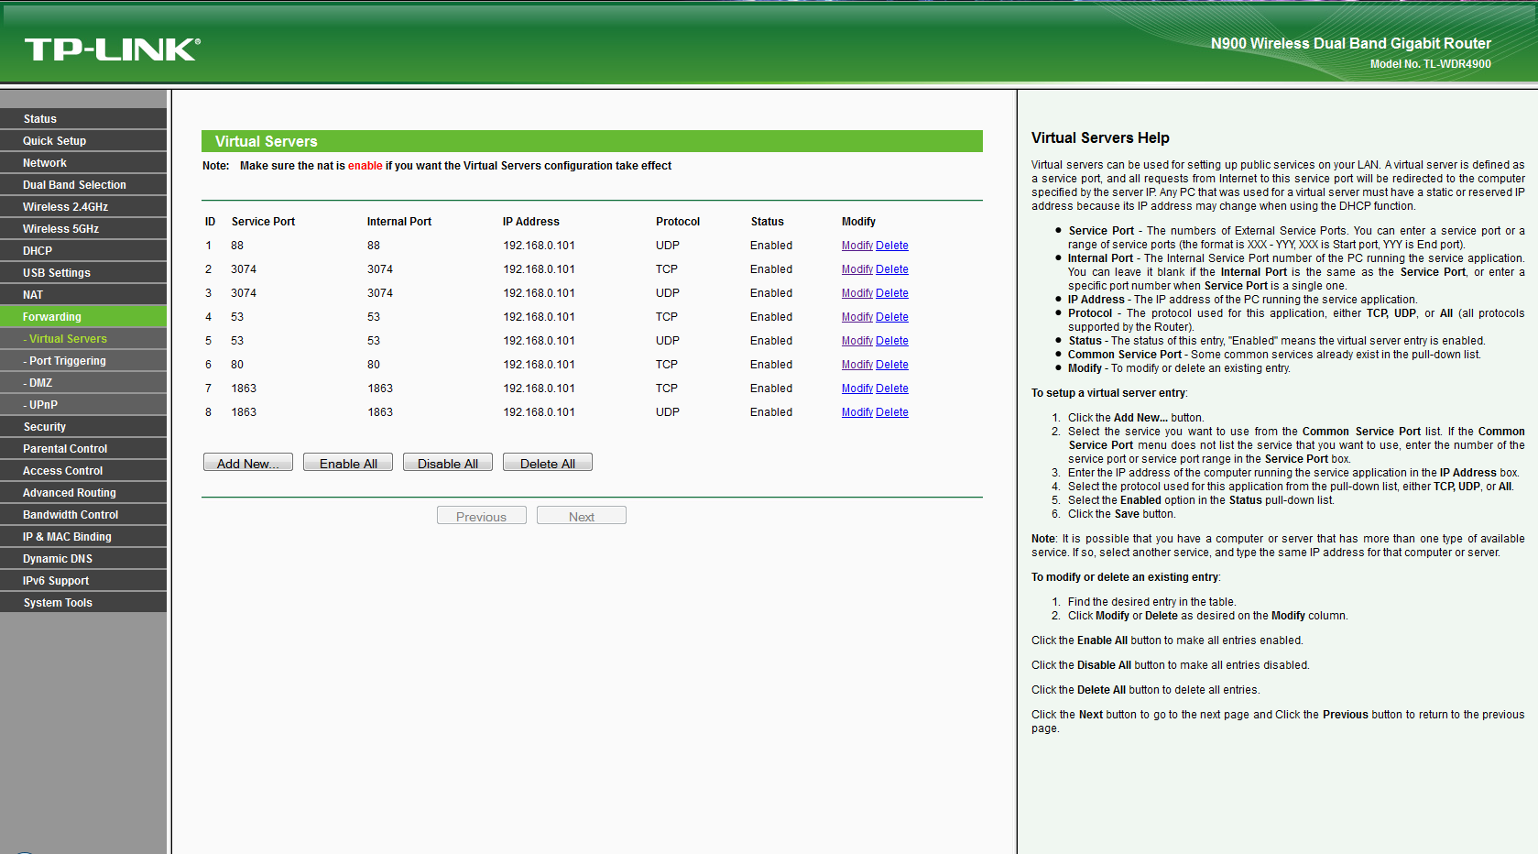
Task: Click the Next page button
Action: 582,516
